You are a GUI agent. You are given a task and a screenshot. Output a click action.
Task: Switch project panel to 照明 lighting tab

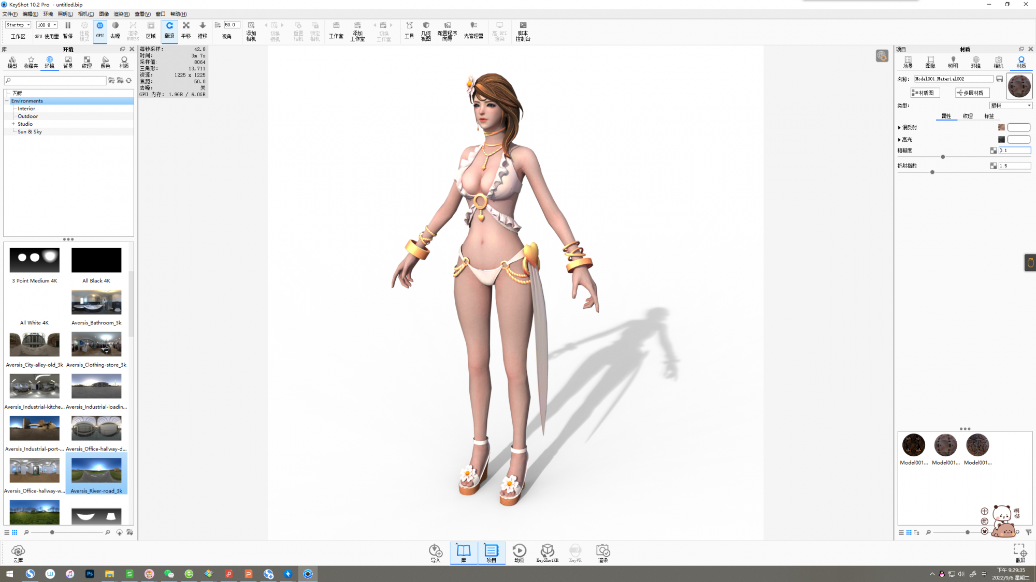tap(953, 62)
